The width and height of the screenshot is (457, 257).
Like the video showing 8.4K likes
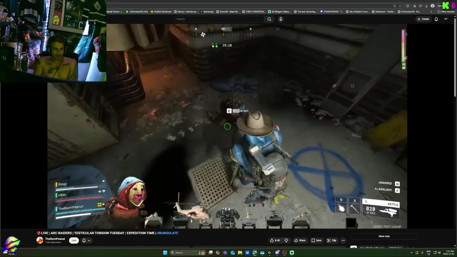275,240
